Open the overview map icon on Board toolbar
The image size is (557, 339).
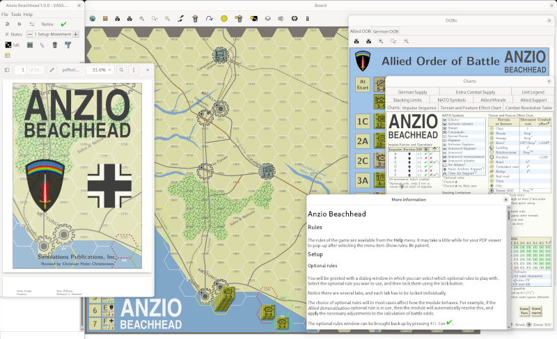tap(105, 19)
